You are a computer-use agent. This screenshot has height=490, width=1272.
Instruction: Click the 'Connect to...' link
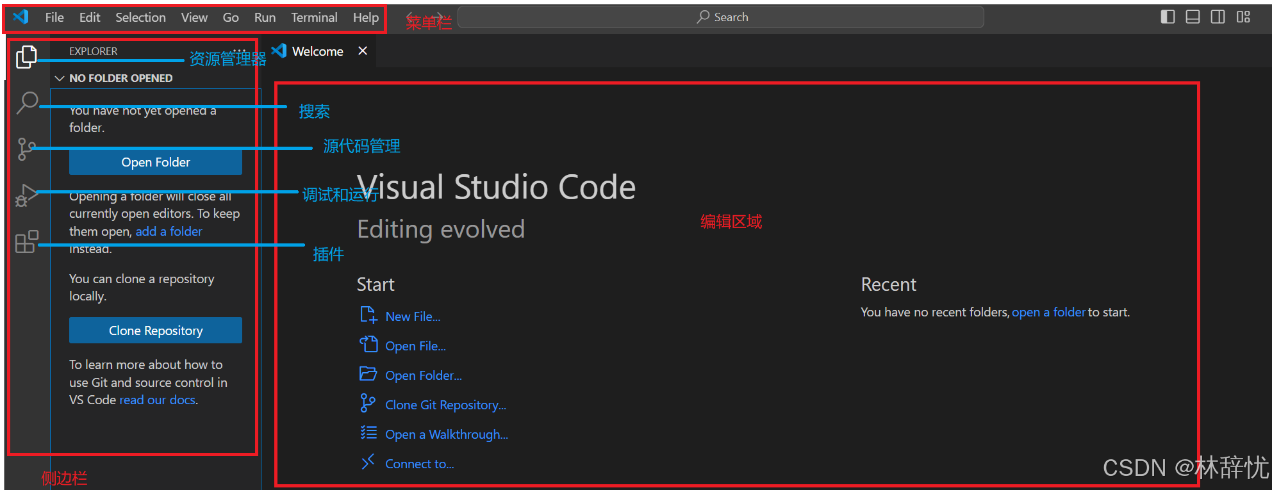pos(420,464)
